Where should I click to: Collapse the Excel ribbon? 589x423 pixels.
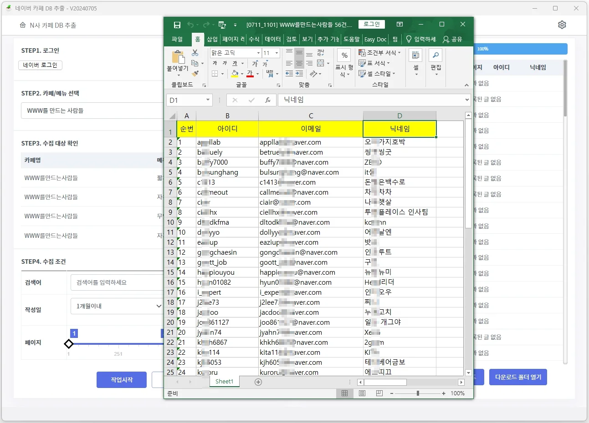(x=466, y=85)
